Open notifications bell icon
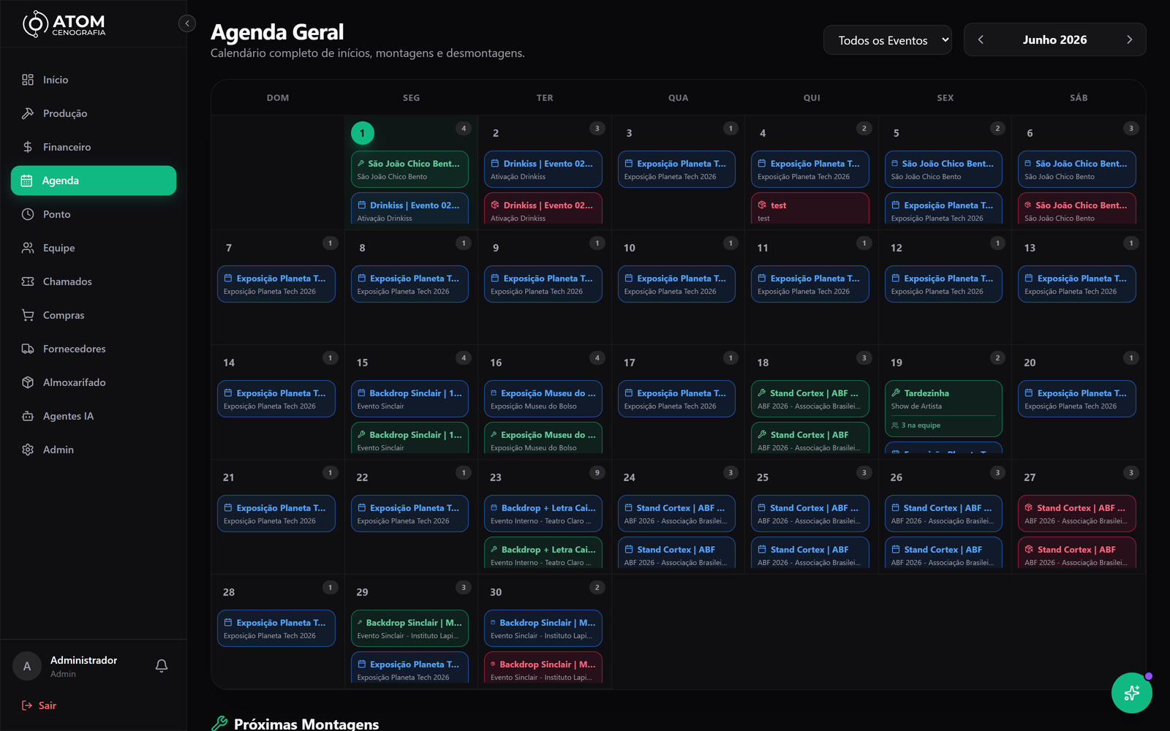The width and height of the screenshot is (1170, 731). click(x=162, y=666)
